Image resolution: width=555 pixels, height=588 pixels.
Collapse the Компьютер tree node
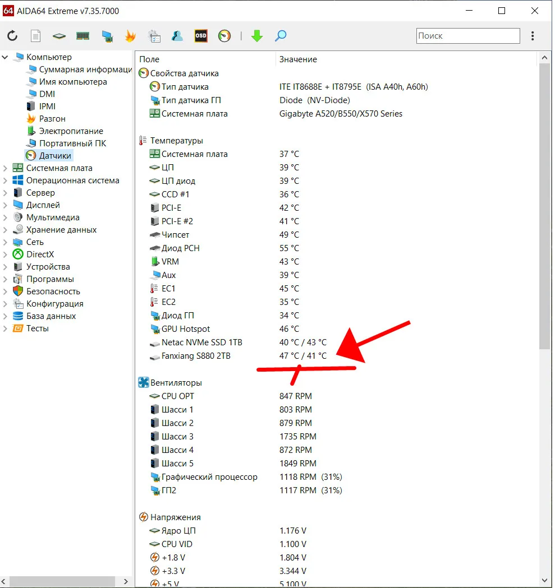5,57
